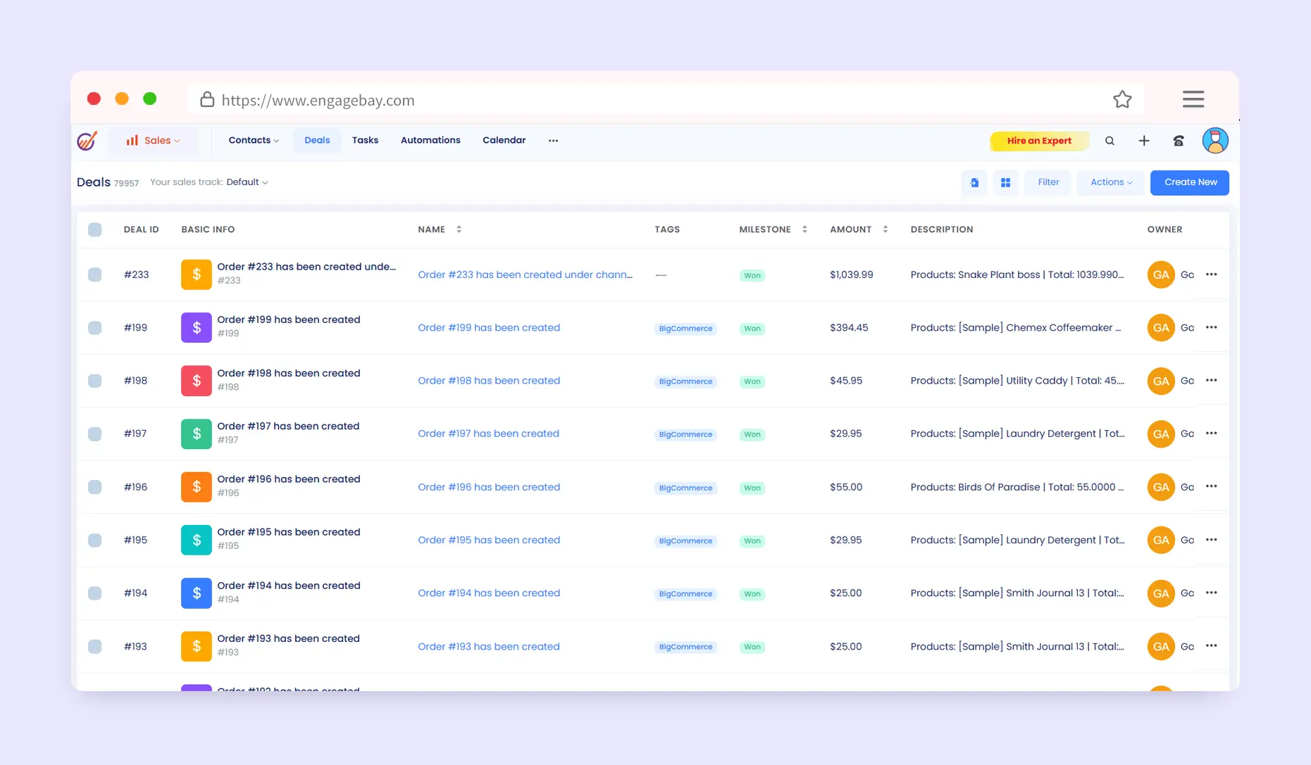Switch to grid board view icon

coord(1005,183)
